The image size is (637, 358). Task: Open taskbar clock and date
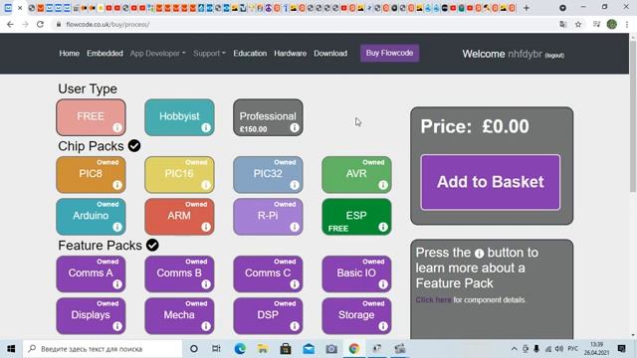point(597,349)
